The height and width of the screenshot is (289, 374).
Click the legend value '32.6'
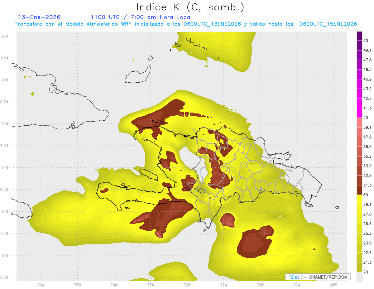pyautogui.click(x=367, y=176)
